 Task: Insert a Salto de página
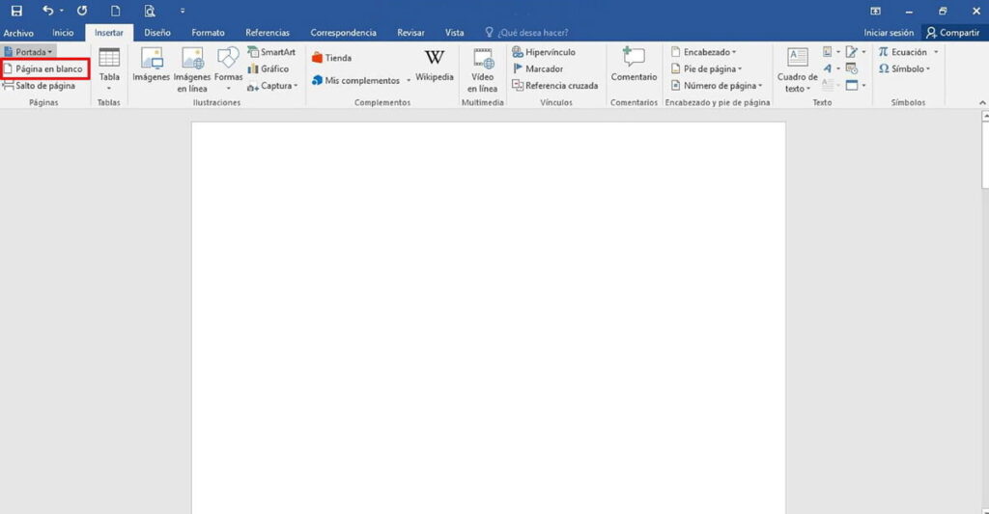pos(39,86)
